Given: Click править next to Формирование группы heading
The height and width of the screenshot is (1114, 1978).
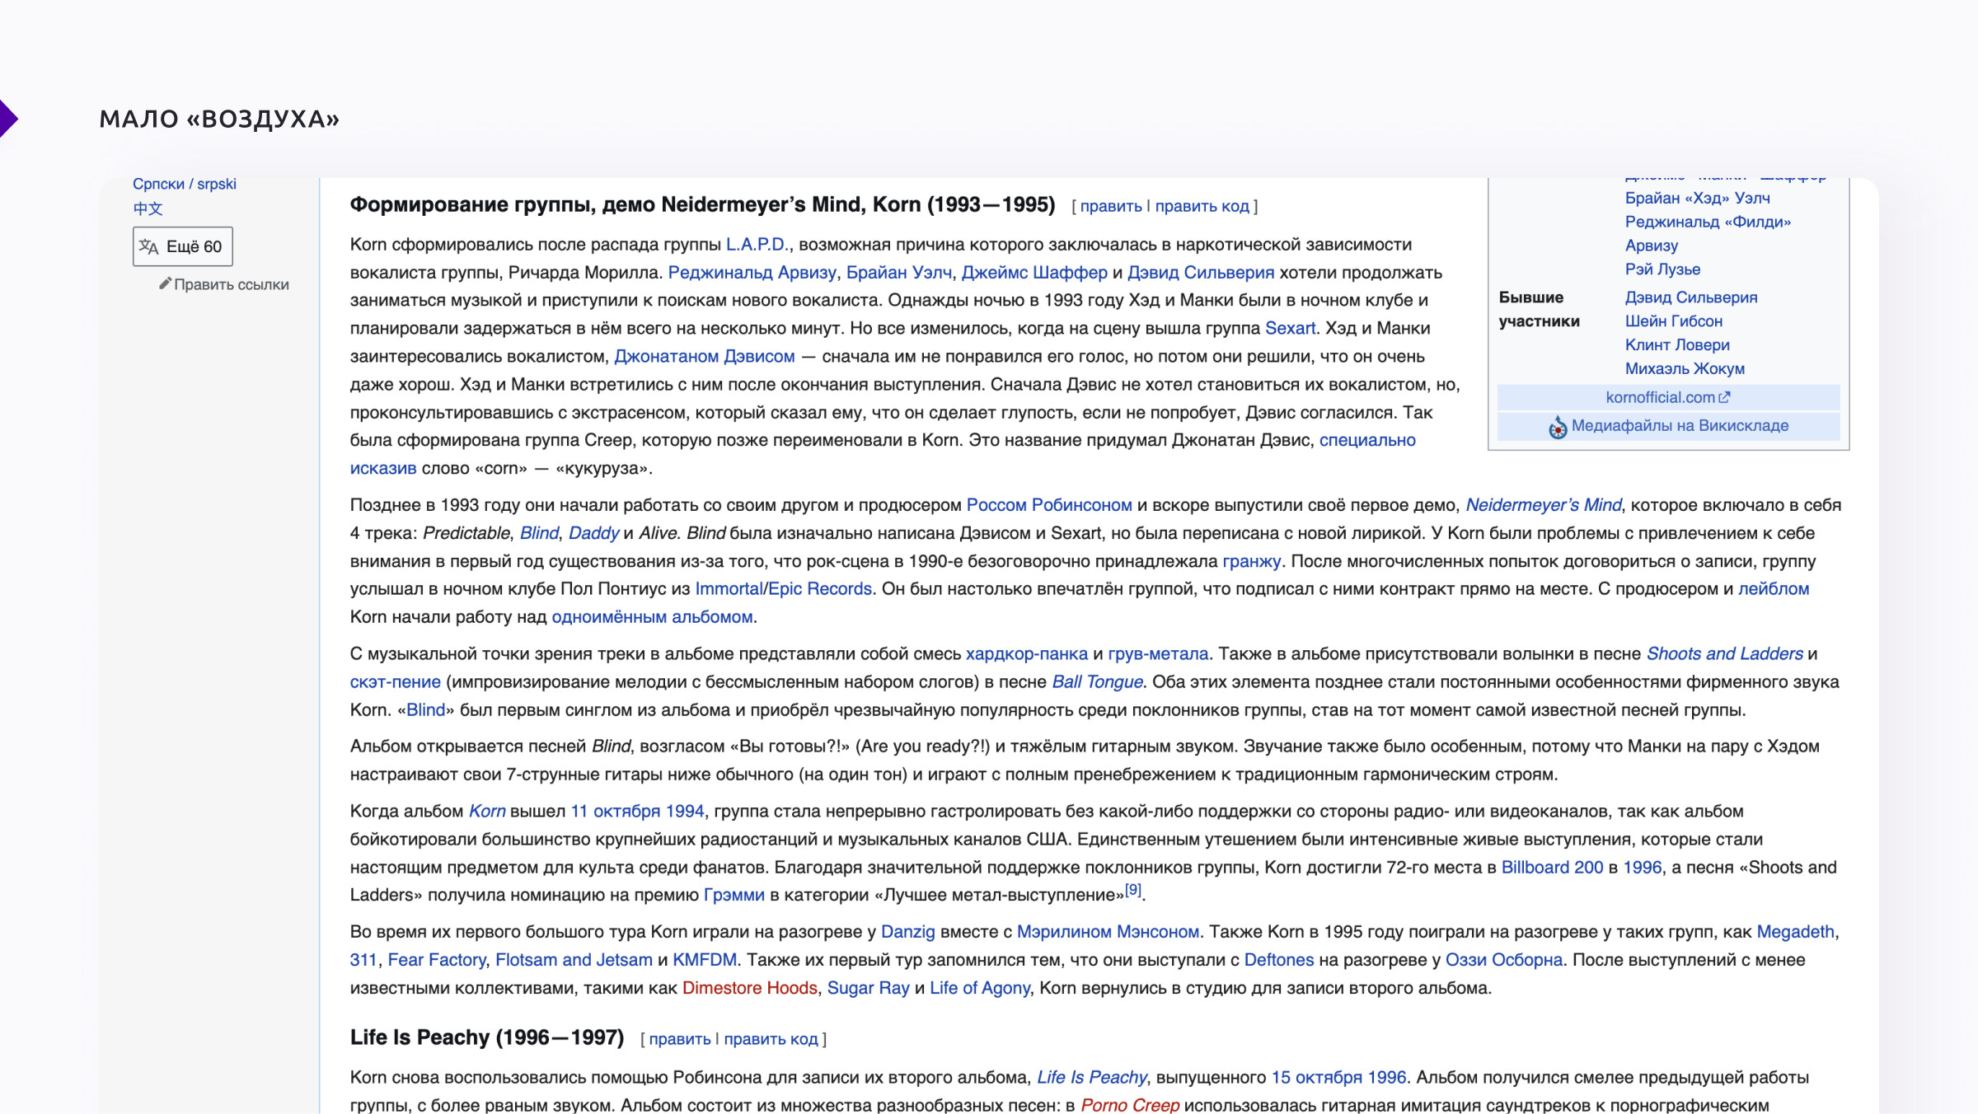Looking at the screenshot, I should click(1110, 206).
